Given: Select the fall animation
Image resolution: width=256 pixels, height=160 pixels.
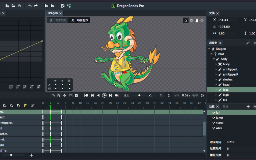Looking at the screenshot, I should (231, 112).
